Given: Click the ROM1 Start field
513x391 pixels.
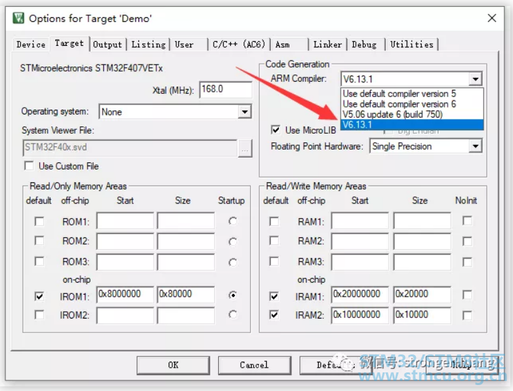Looking at the screenshot, I should point(125,221).
